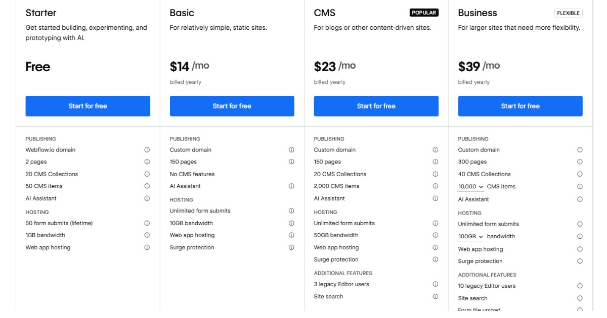Click the FLEXIBLE badge on the Business plan
The height and width of the screenshot is (318, 607).
(569, 13)
